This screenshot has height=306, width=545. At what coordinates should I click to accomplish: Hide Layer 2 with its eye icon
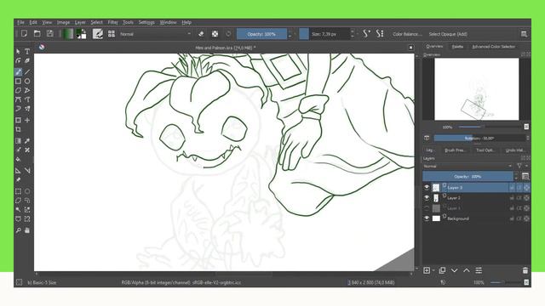tap(427, 198)
